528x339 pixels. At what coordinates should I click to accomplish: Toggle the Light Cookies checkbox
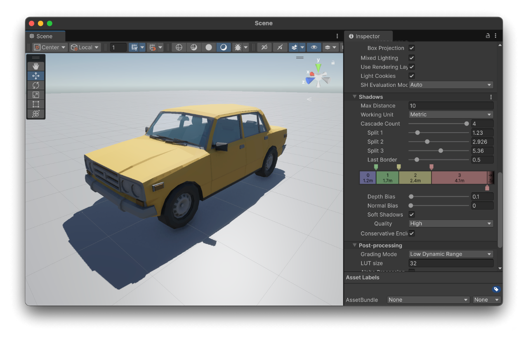pos(412,76)
